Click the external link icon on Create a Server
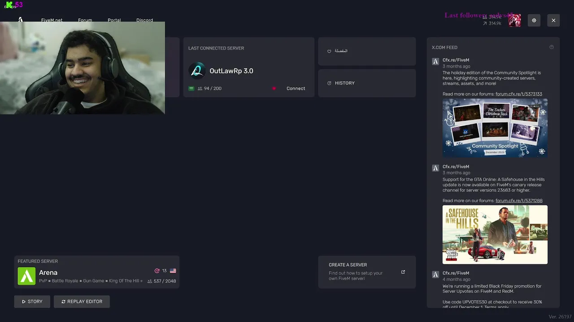Image resolution: width=574 pixels, height=322 pixels. pyautogui.click(x=403, y=272)
